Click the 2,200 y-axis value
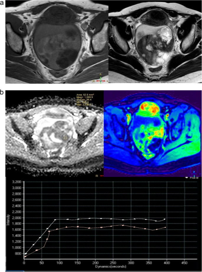This screenshot has height=272, width=202. pyautogui.click(x=17, y=212)
